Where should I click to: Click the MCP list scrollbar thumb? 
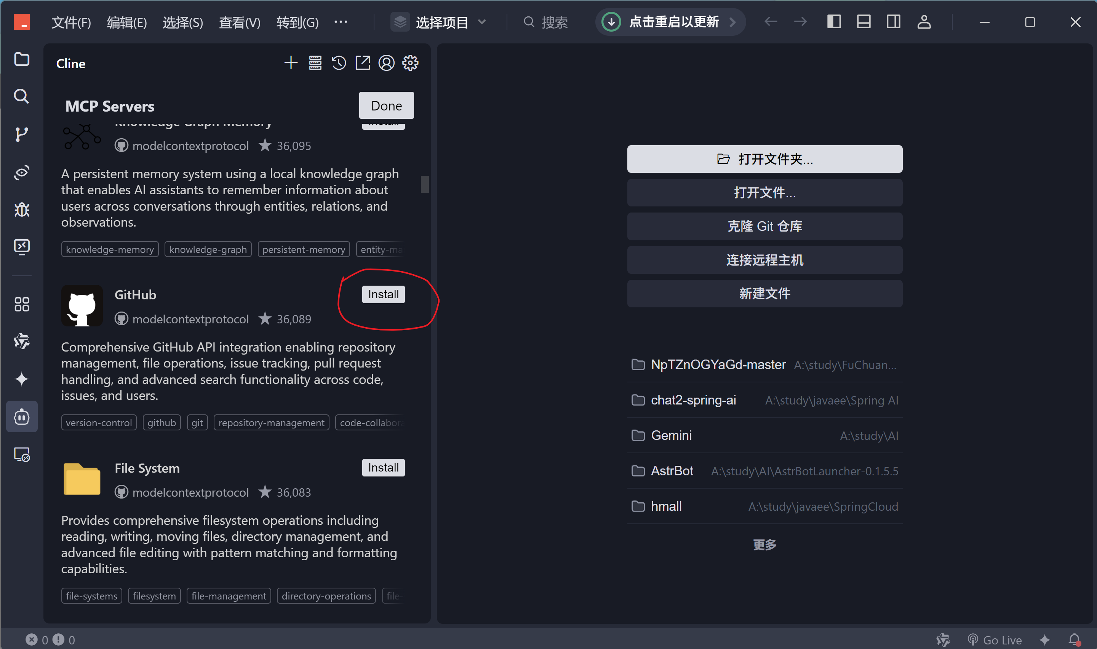425,184
